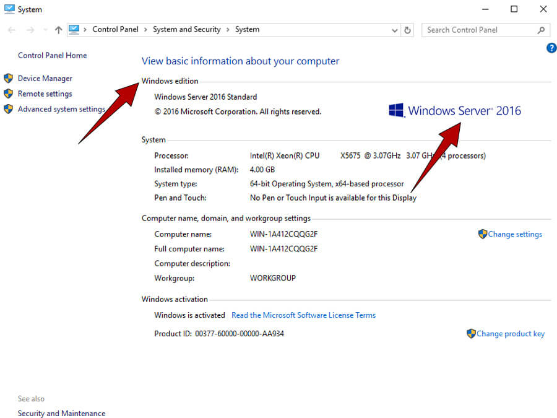The height and width of the screenshot is (418, 557).
Task: Open Control Panel Home
Action: pyautogui.click(x=53, y=56)
